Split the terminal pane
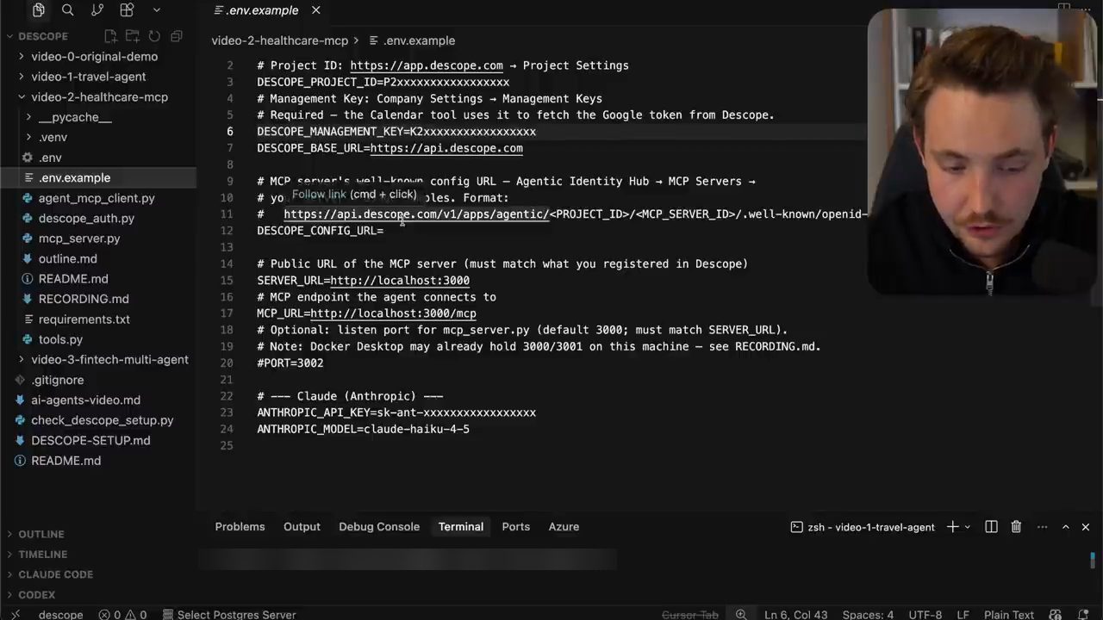 (991, 527)
